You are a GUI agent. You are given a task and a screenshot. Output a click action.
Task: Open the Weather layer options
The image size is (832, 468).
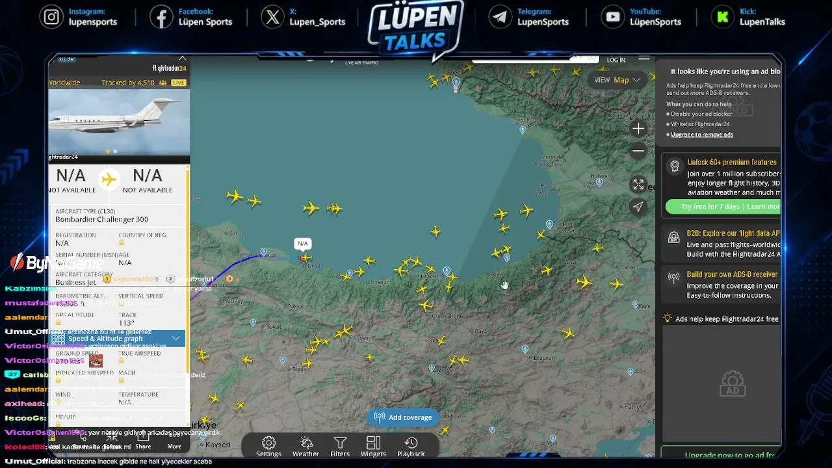pos(305,446)
